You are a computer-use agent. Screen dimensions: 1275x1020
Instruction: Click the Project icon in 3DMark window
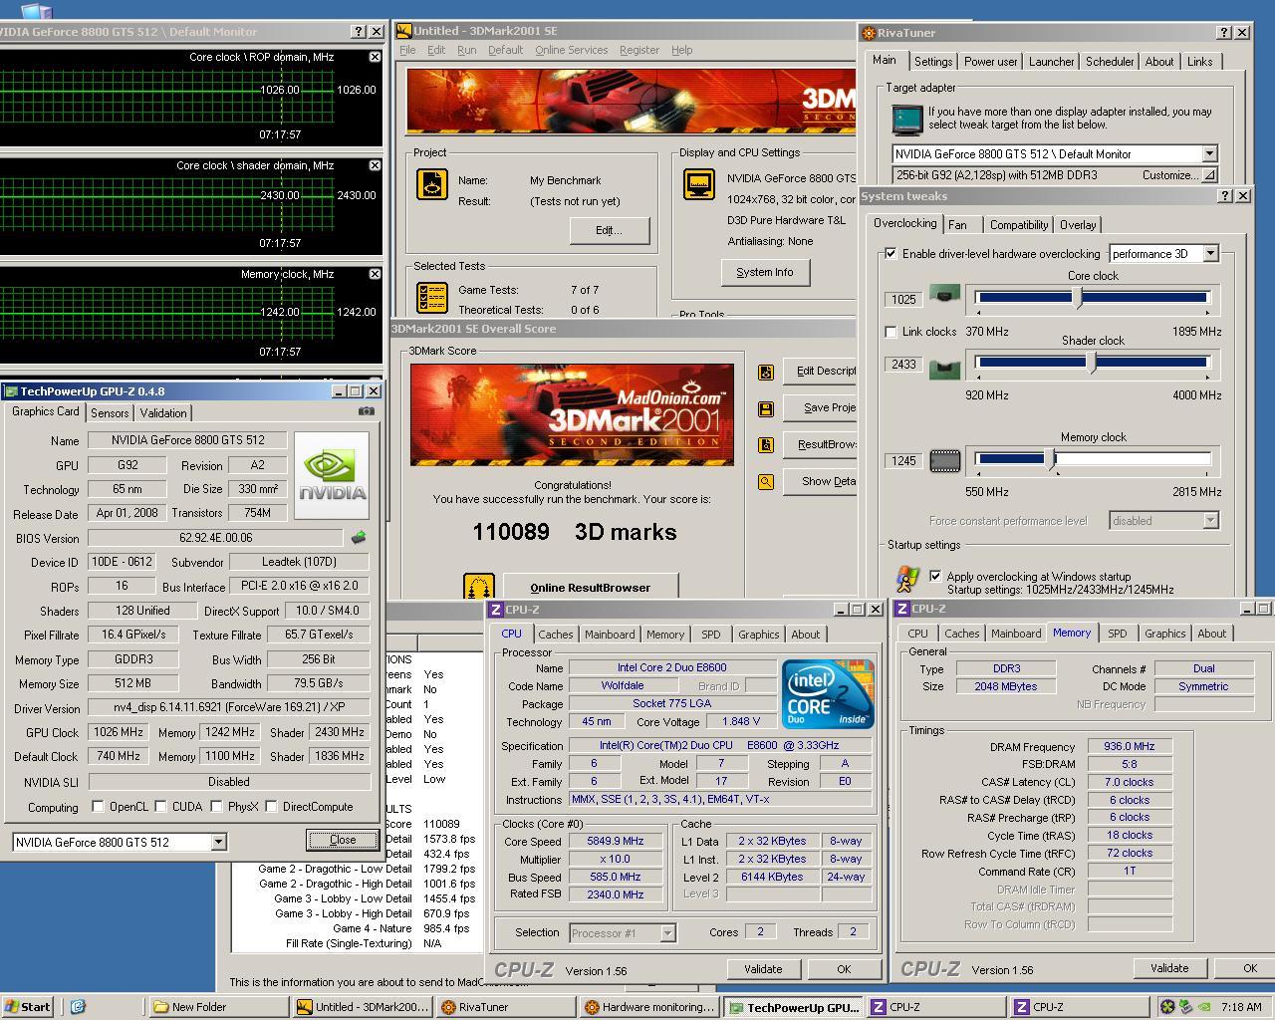tap(431, 184)
